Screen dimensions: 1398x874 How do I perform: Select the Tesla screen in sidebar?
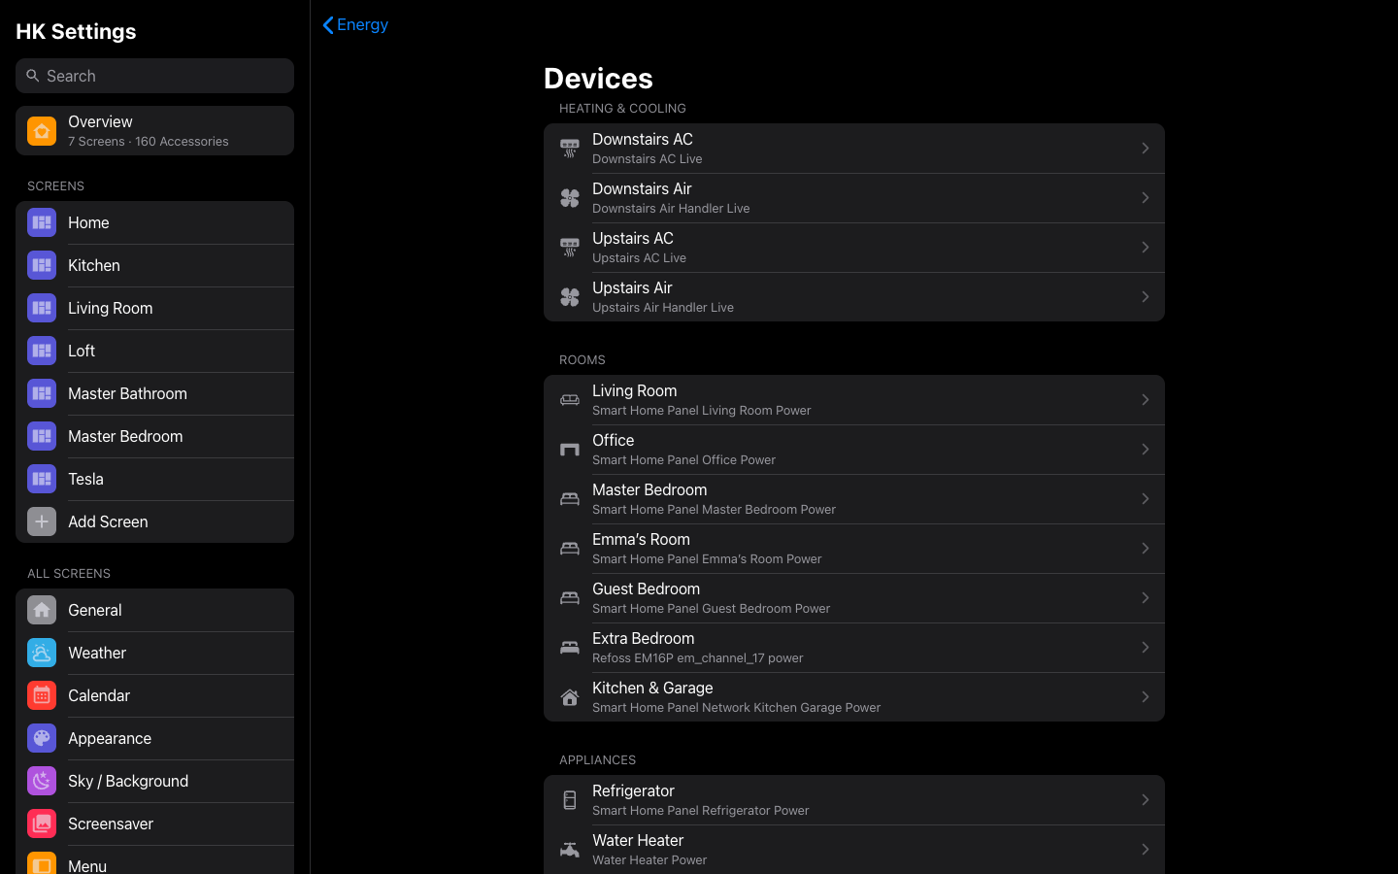(155, 479)
